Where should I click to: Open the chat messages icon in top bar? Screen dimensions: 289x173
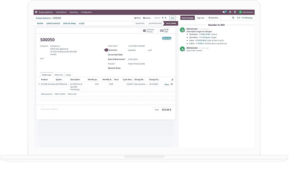[x=224, y=12]
